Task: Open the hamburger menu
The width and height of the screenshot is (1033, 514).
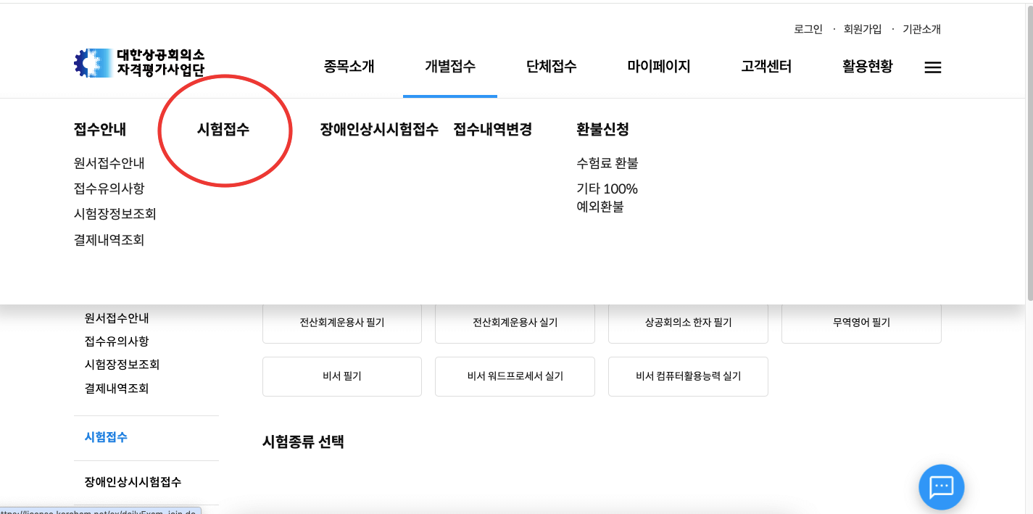Action: click(933, 67)
